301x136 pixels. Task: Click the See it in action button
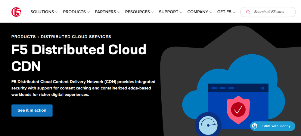pyautogui.click(x=32, y=110)
